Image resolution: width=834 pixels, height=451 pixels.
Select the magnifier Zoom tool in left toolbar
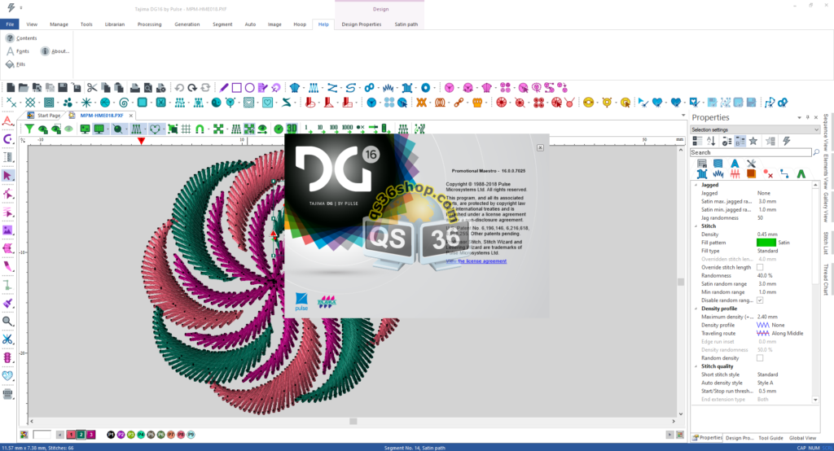click(x=8, y=321)
